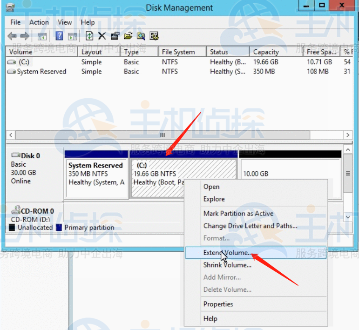Open the View menu
359x330 pixels.
click(65, 22)
